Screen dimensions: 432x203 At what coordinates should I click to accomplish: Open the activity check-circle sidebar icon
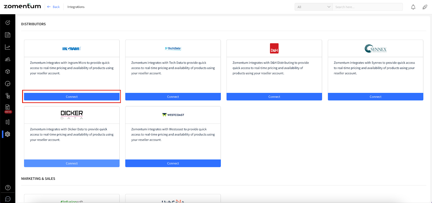(x=8, y=22)
